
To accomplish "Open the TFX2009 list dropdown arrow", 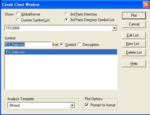I will (114, 28).
